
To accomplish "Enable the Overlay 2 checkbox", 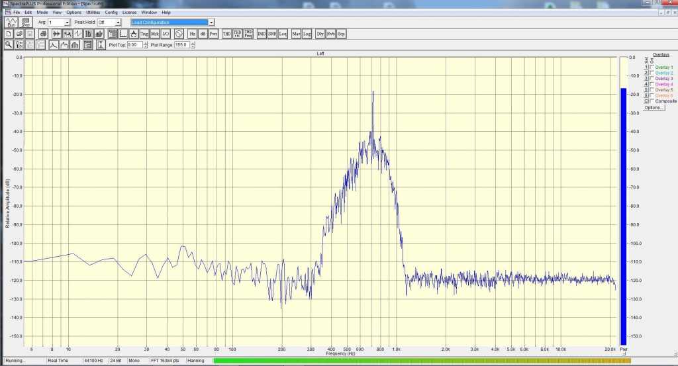I will pyautogui.click(x=652, y=73).
